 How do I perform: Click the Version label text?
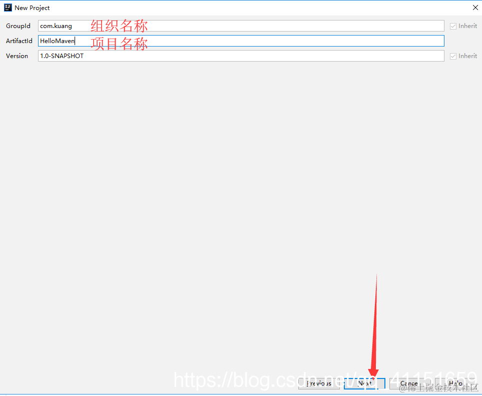[17, 56]
